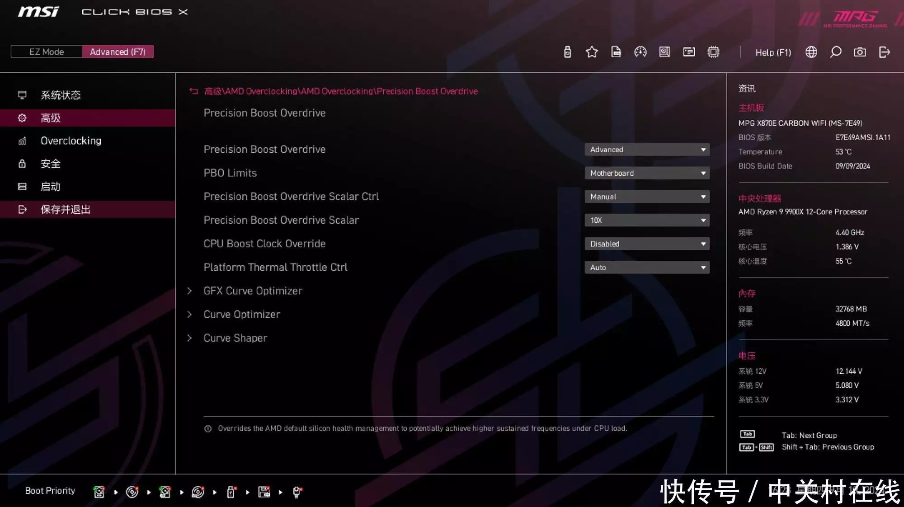The image size is (904, 507).
Task: Click the monitor icon beside 系统状态
Action: tap(22, 95)
